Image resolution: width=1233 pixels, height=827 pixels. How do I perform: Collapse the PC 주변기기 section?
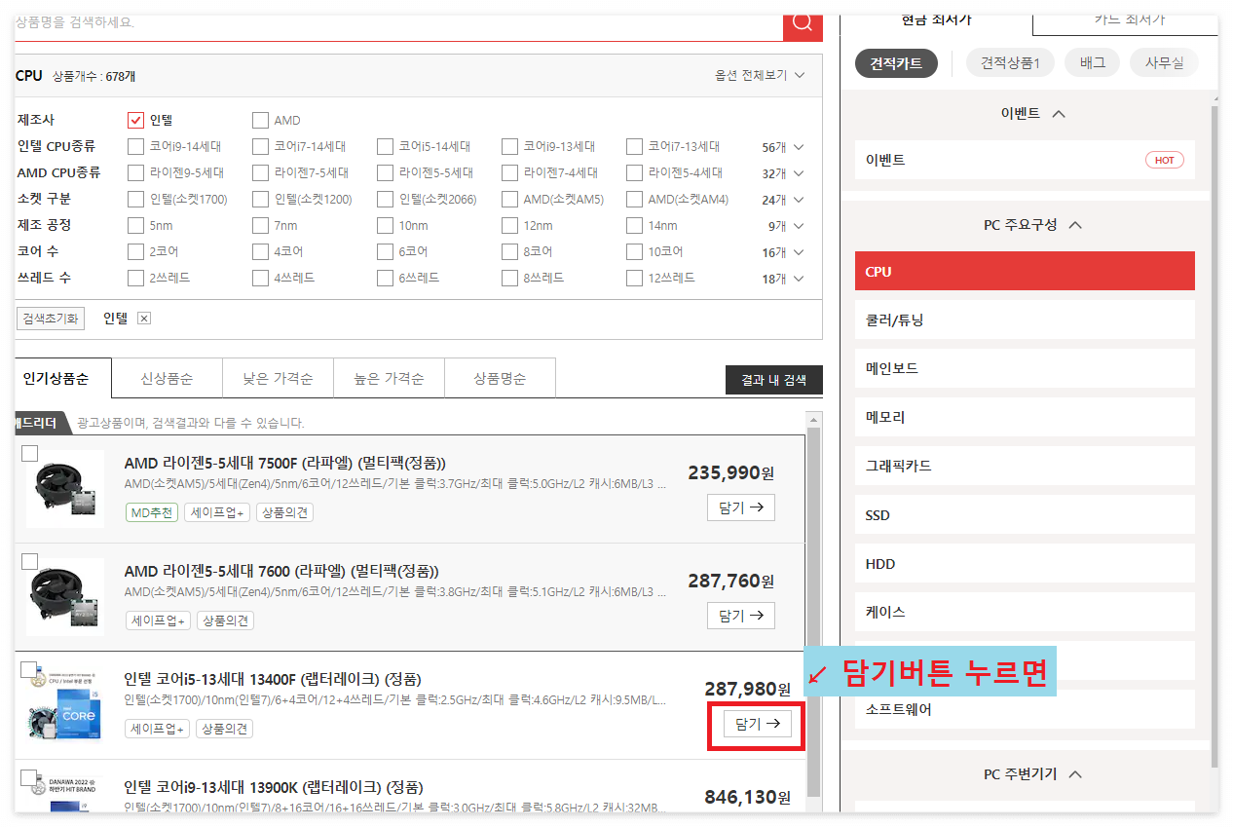pos(1032,774)
